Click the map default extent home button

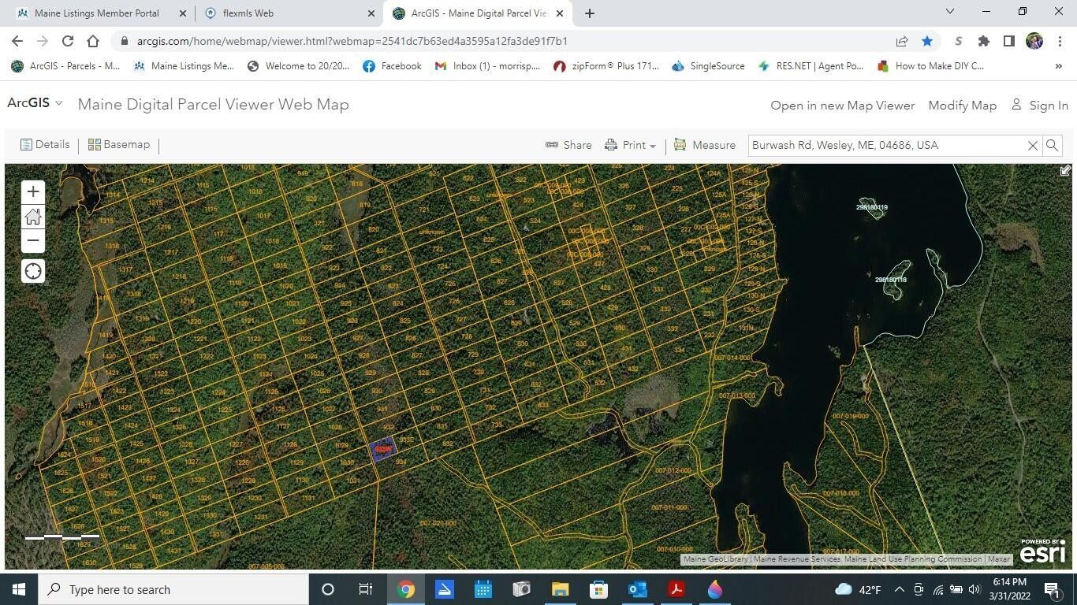[x=33, y=217]
